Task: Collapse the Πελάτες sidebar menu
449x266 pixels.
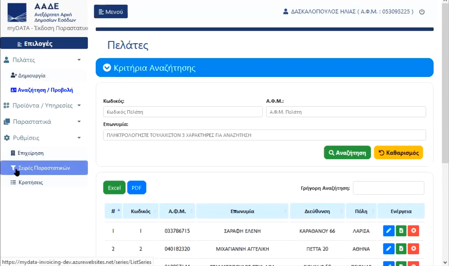Action: pos(43,60)
